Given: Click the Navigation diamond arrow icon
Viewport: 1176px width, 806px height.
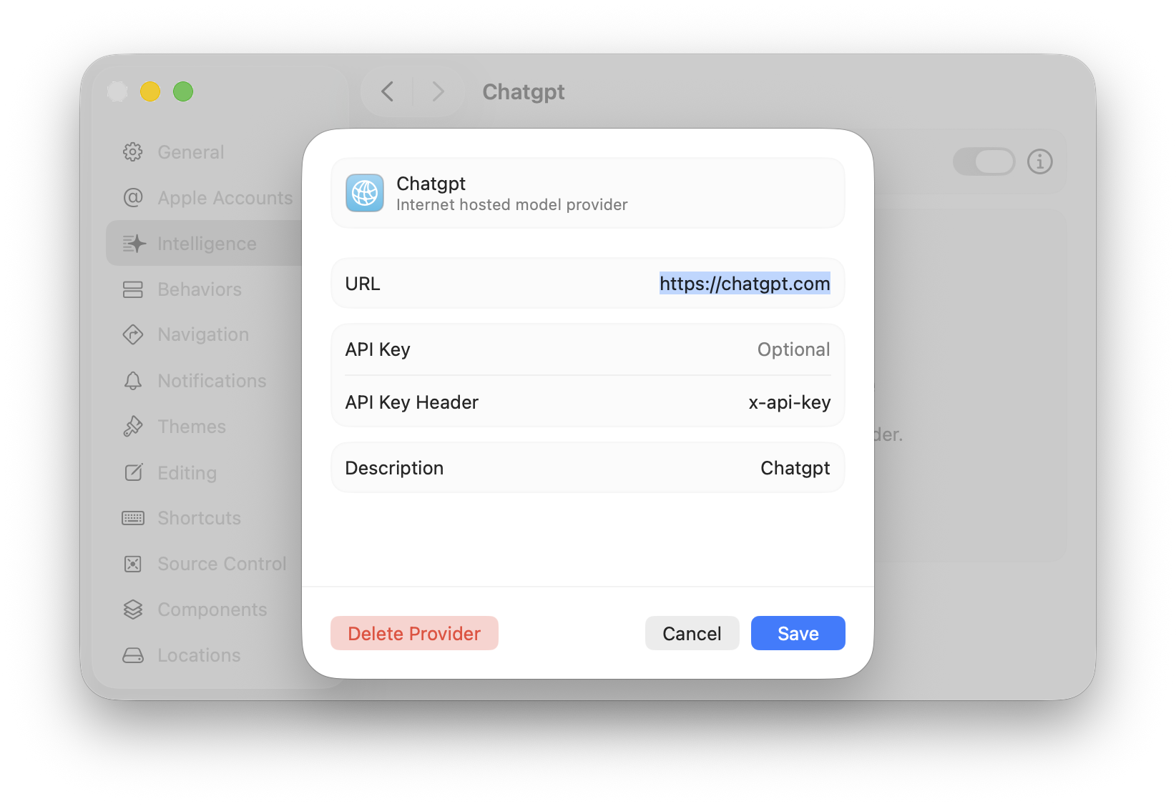Looking at the screenshot, I should pos(133,334).
